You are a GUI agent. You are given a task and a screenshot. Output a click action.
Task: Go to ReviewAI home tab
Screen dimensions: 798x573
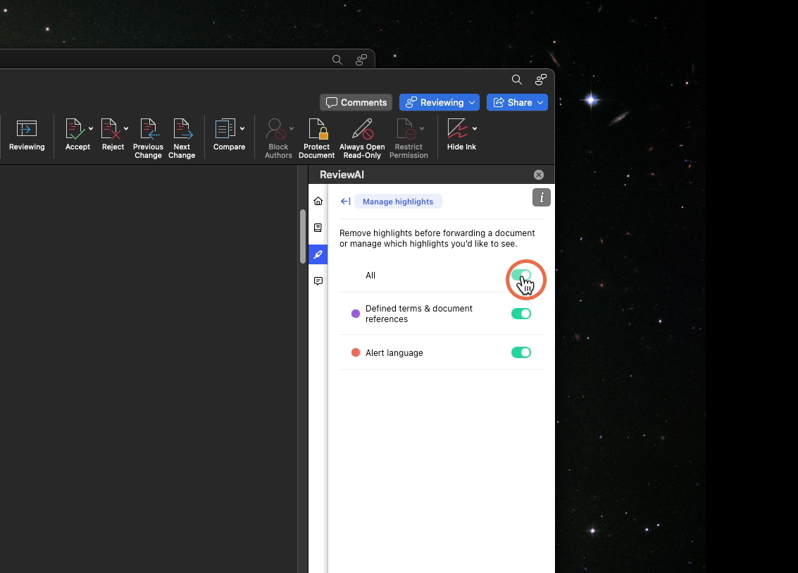click(318, 201)
